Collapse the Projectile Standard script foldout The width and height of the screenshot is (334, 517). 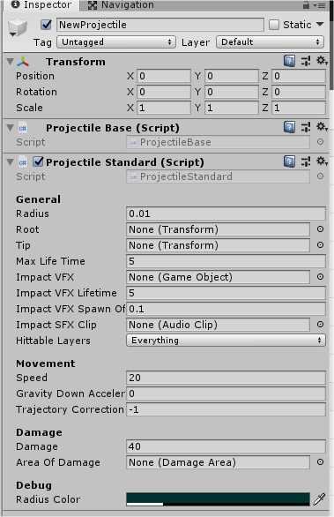click(x=11, y=161)
